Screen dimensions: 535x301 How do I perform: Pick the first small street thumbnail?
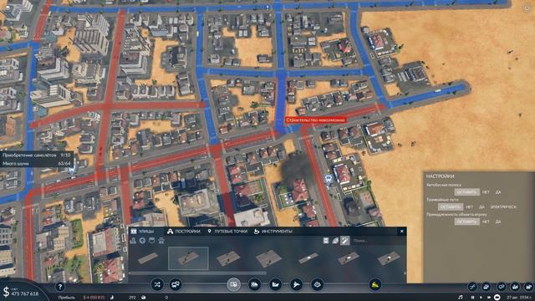[148, 258]
